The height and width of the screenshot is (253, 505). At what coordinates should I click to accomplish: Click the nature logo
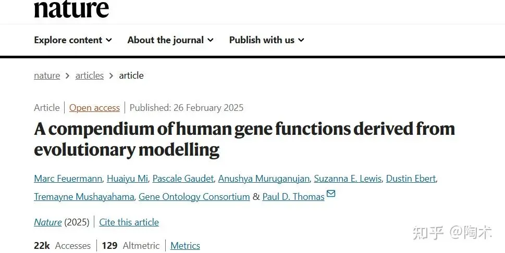(71, 9)
